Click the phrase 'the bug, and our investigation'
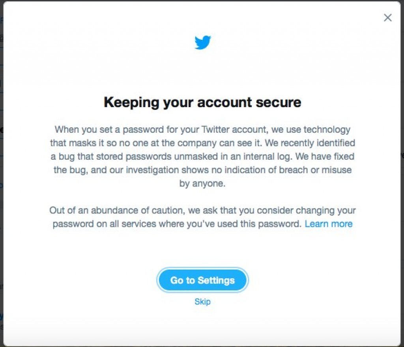 [116, 170]
